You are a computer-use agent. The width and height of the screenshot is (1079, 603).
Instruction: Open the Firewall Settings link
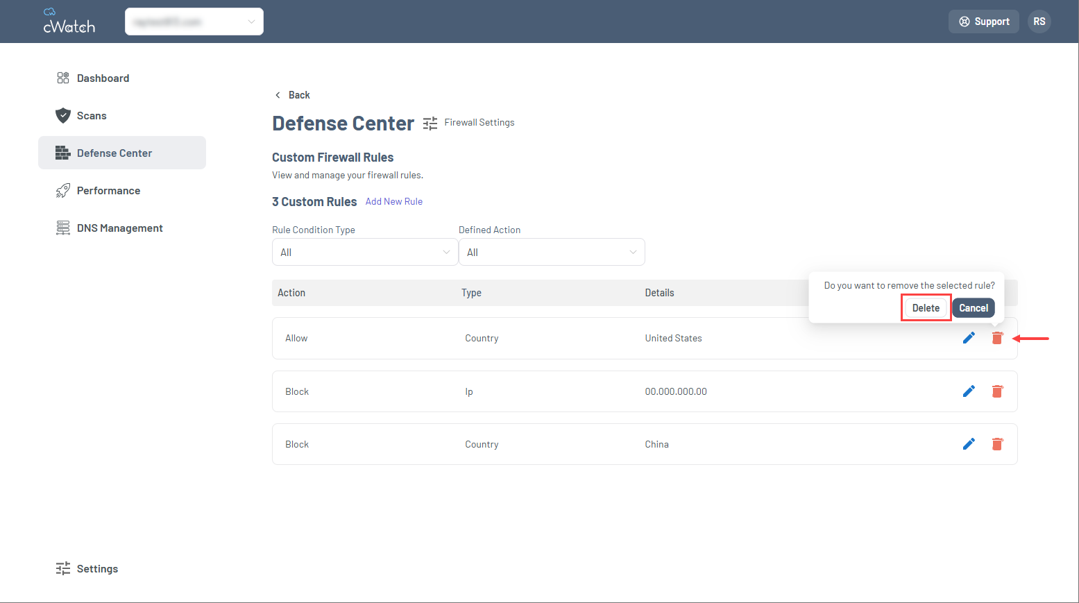click(x=479, y=122)
